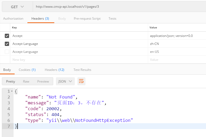Switch to Preview response view
Viewport: 206px width, 137px height.
click(x=43, y=81)
